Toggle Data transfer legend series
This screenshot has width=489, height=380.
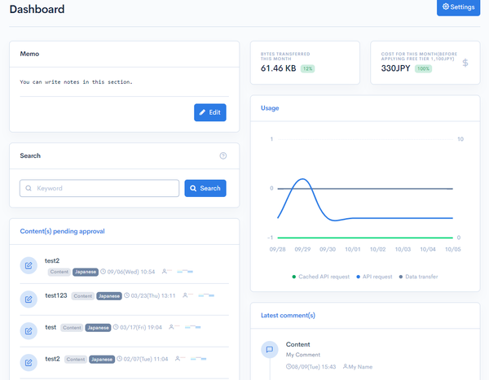(x=418, y=277)
